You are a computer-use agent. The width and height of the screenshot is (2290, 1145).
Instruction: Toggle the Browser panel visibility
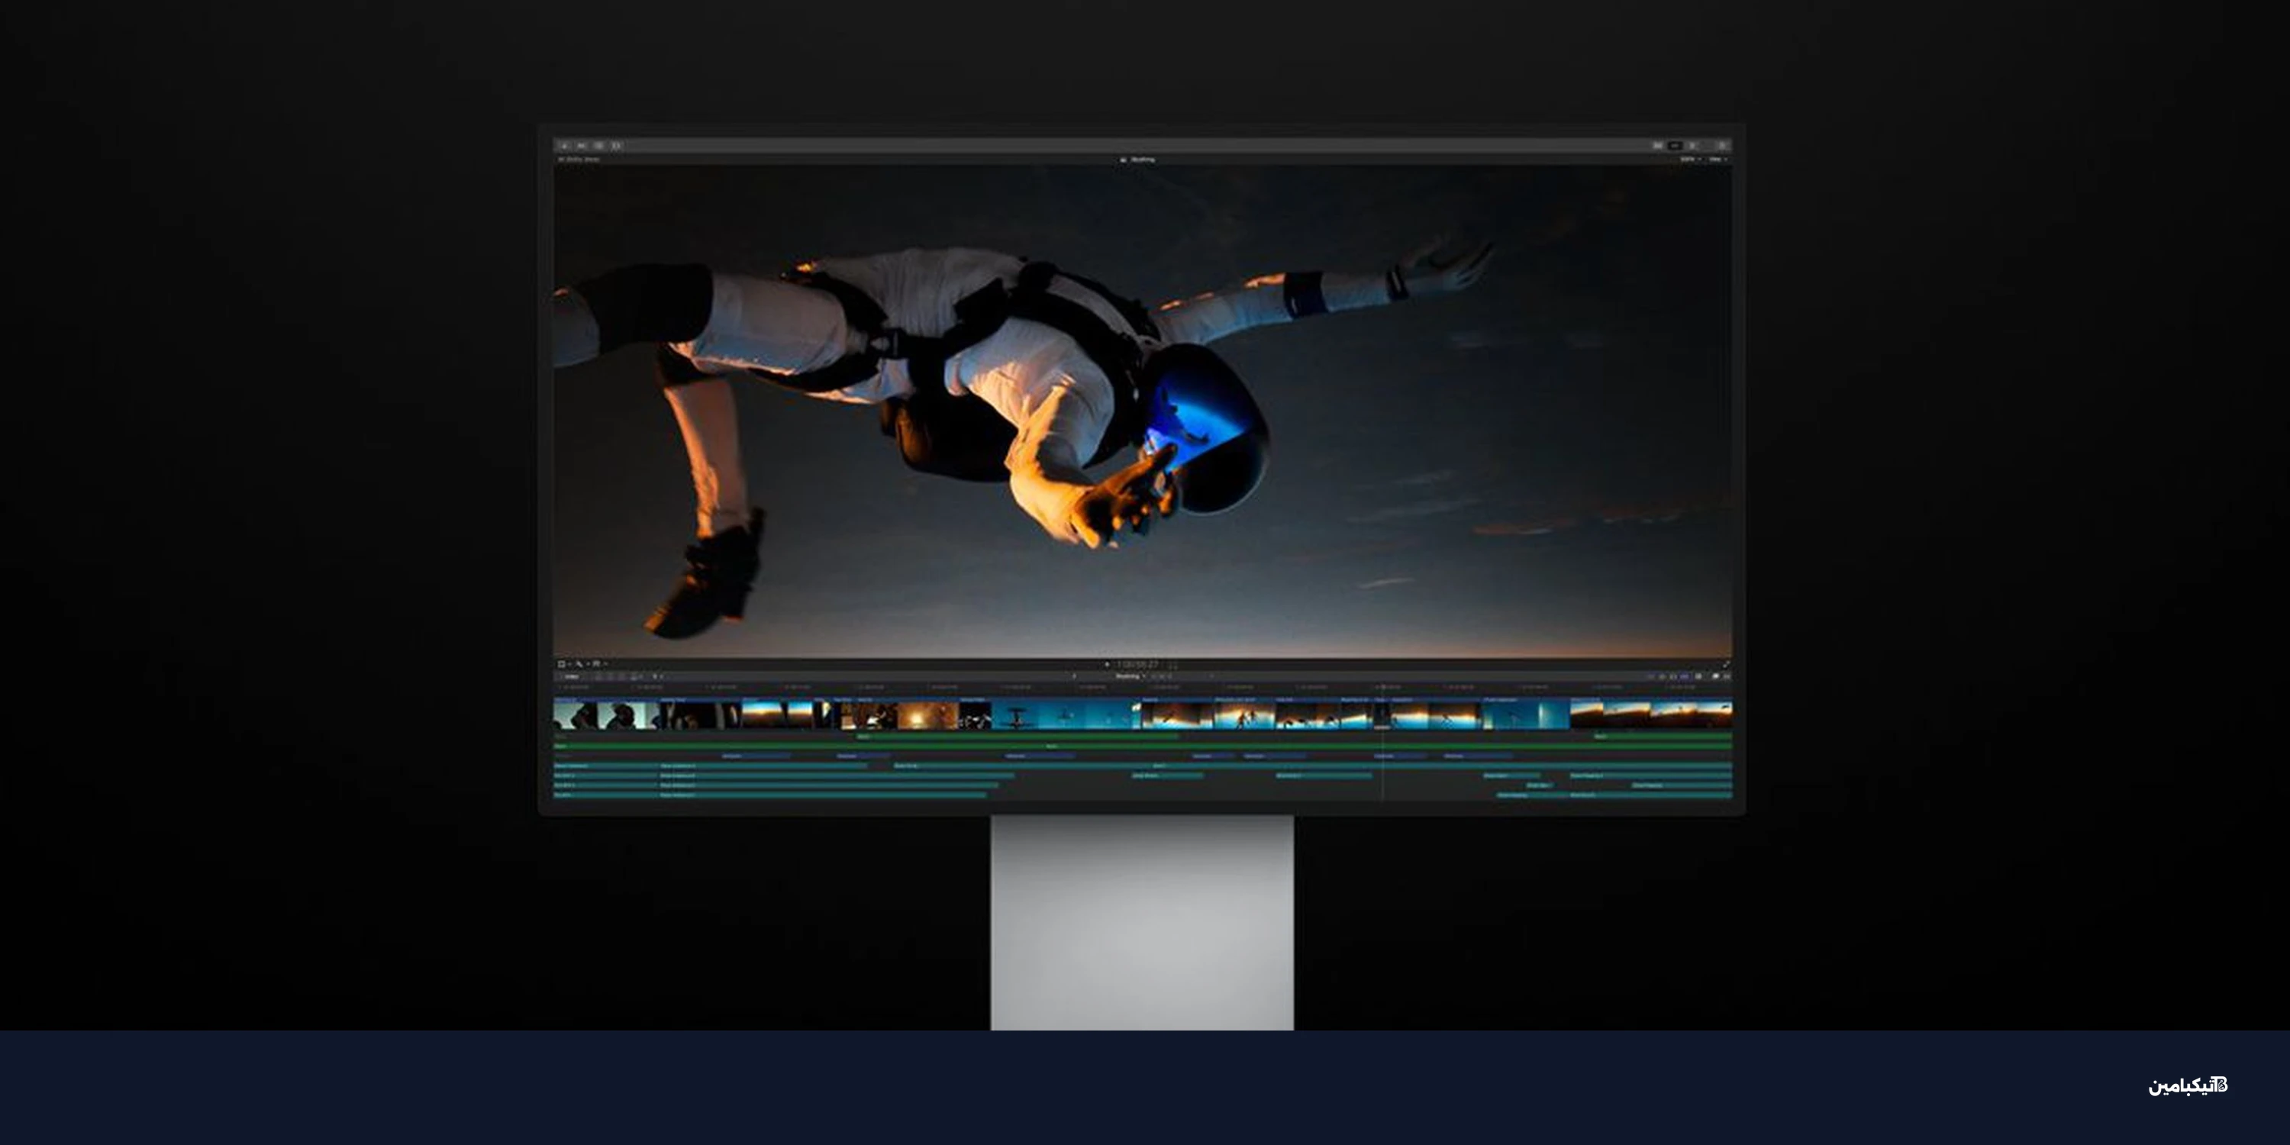pyautogui.click(x=1658, y=146)
